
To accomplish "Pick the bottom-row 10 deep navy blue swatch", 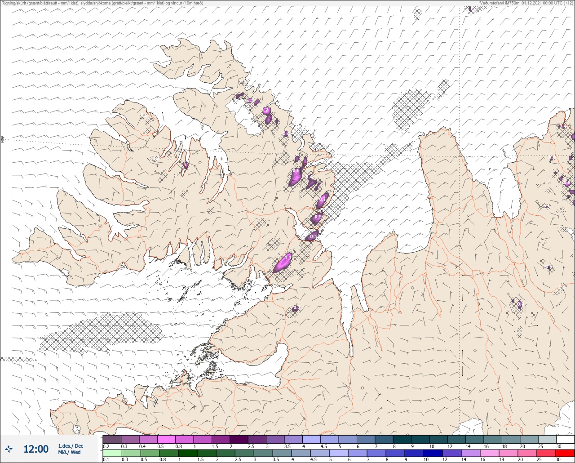I will [433, 453].
